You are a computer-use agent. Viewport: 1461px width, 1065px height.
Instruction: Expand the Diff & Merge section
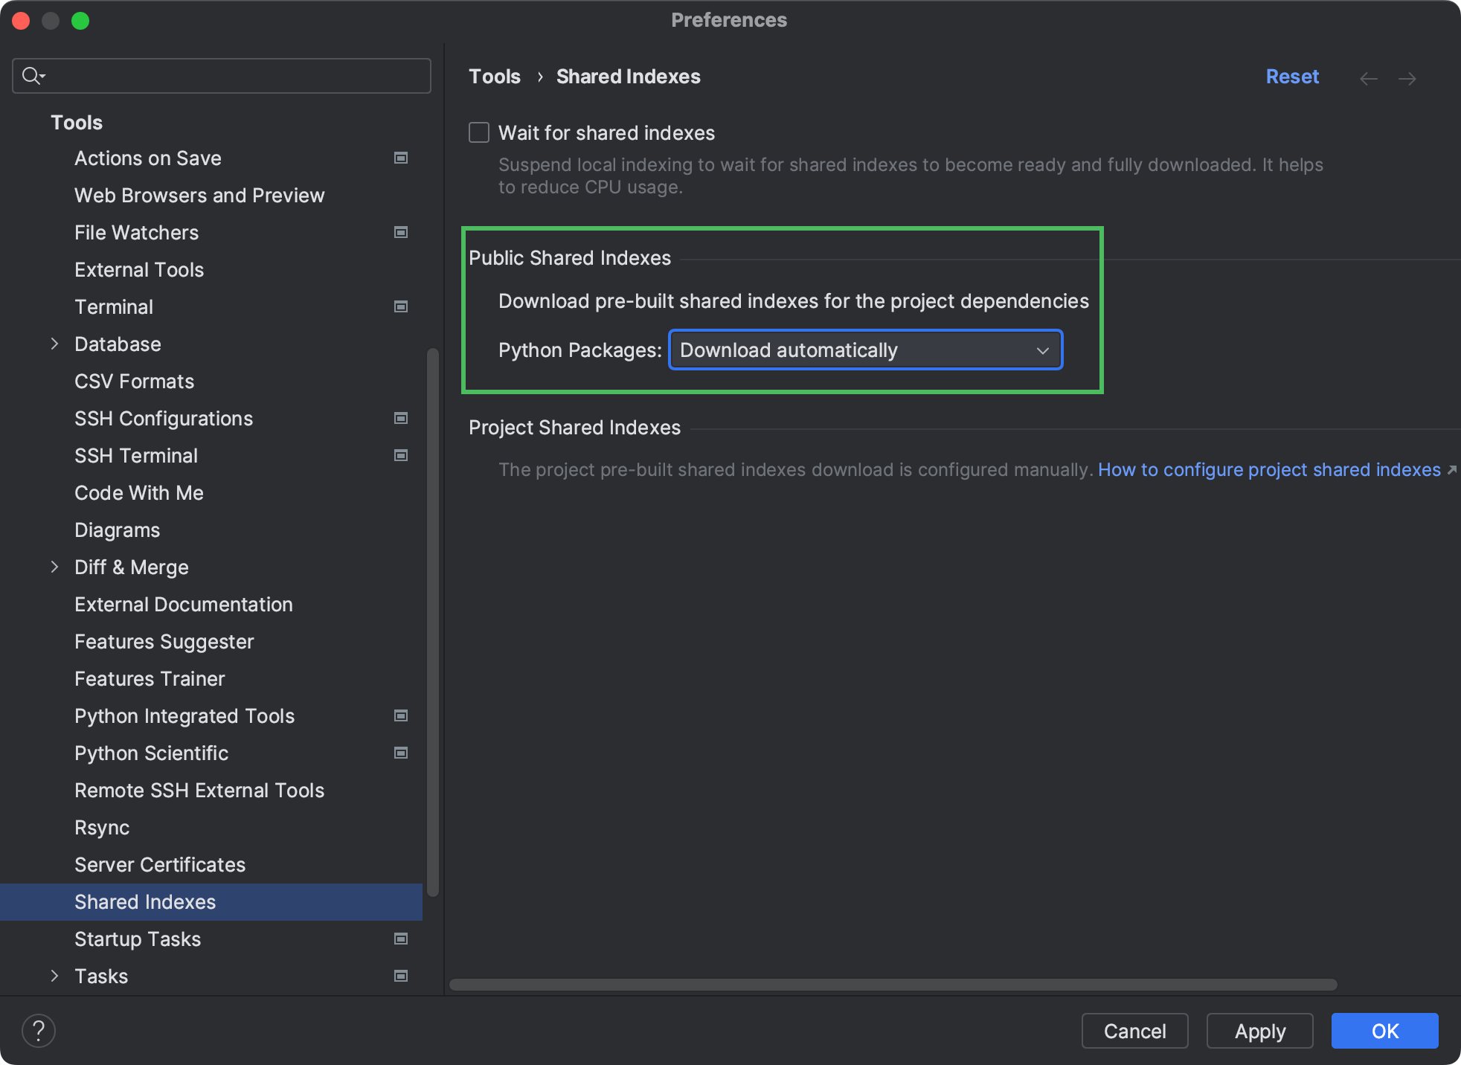tap(54, 567)
